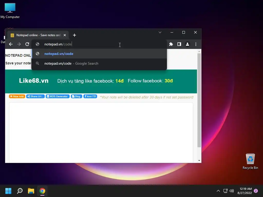Viewport: 263px width, 197px height.
Task: Click the globe icon in the address bar
Action: (37, 44)
